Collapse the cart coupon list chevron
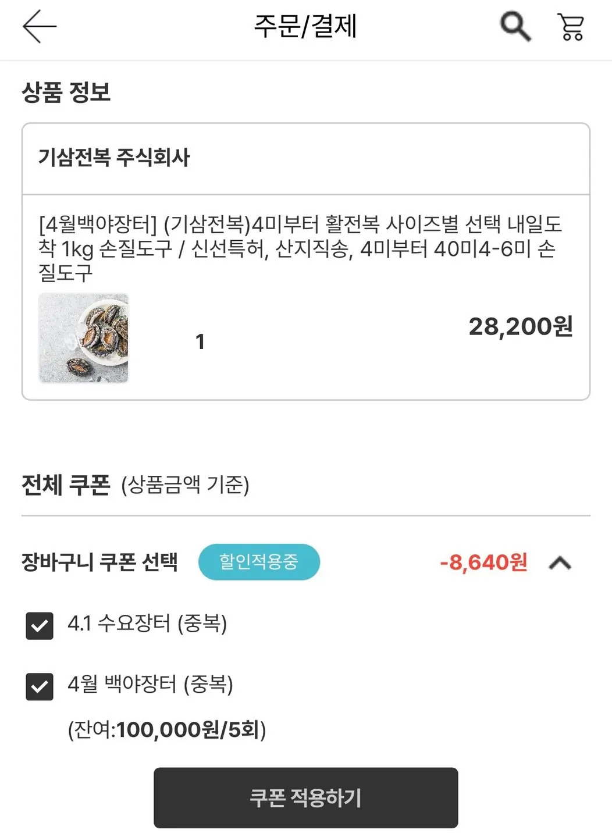612x837 pixels. [x=560, y=563]
